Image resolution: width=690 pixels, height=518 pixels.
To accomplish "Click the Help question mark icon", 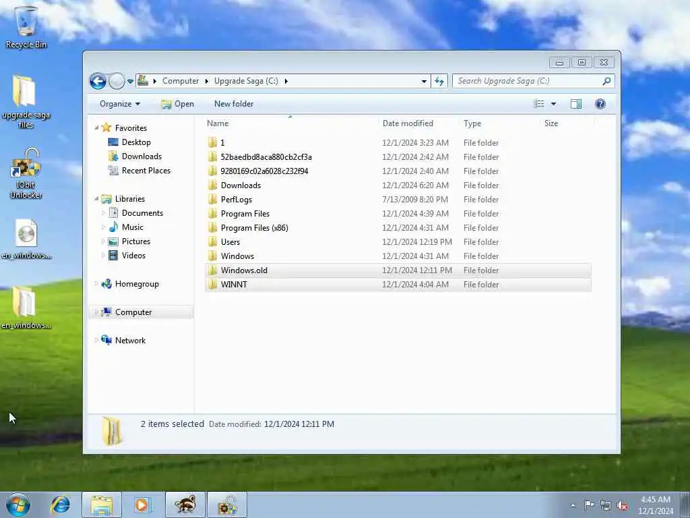I will 600,104.
